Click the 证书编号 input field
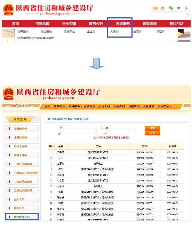192x226 pixels. coord(122,131)
